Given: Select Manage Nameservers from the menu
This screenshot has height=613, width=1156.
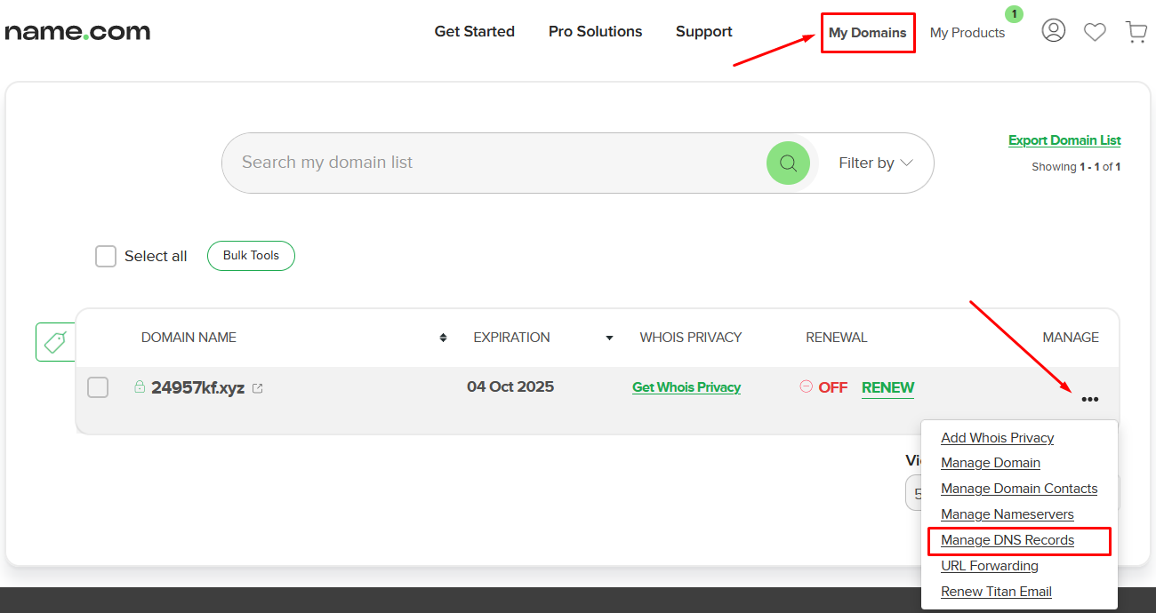Looking at the screenshot, I should click(1007, 513).
